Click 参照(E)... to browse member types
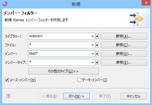The height and width of the screenshot is (105, 152). coord(124,63)
